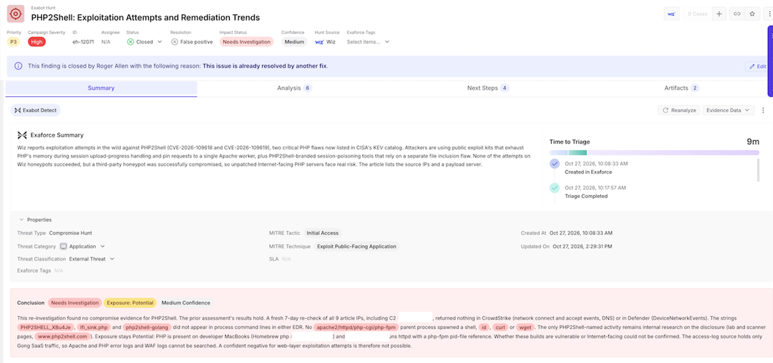The image size is (773, 363).
Task: Switch to the Summary tab
Action: click(x=101, y=88)
